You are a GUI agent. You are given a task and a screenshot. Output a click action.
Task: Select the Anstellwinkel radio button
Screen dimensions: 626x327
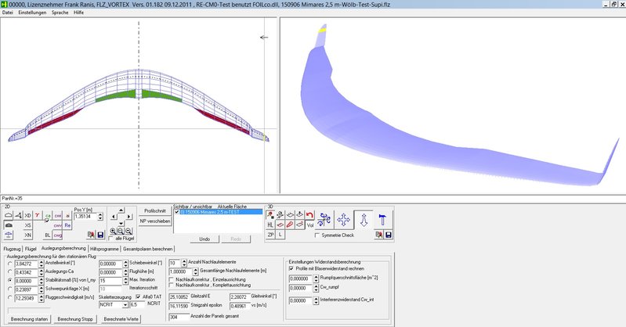pos(9,263)
